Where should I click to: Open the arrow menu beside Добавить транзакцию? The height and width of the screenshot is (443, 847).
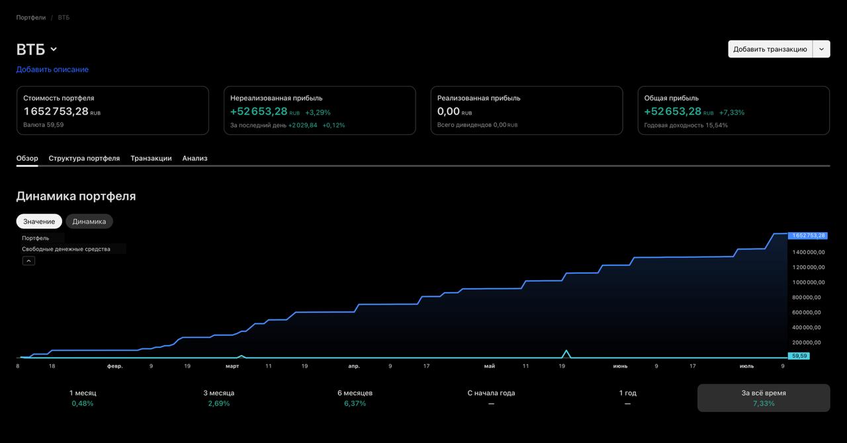click(821, 49)
